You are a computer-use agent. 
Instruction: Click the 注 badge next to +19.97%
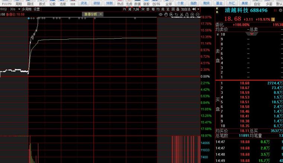(273, 19)
